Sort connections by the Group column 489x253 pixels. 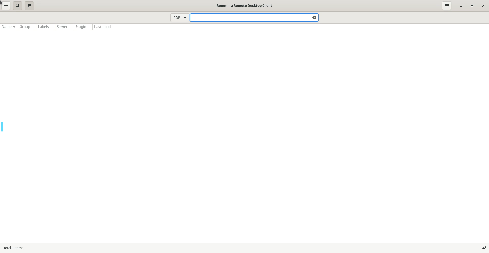click(x=25, y=27)
